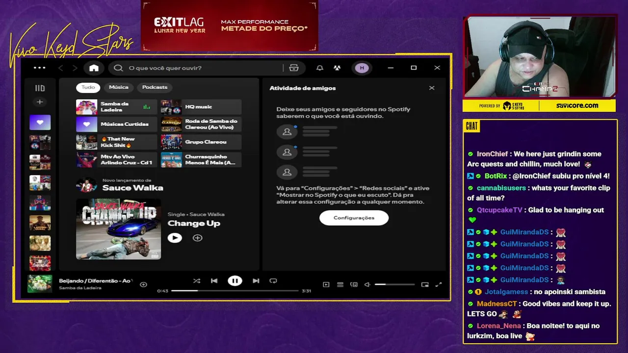
Task: Open the playback queue
Action: click(340, 284)
